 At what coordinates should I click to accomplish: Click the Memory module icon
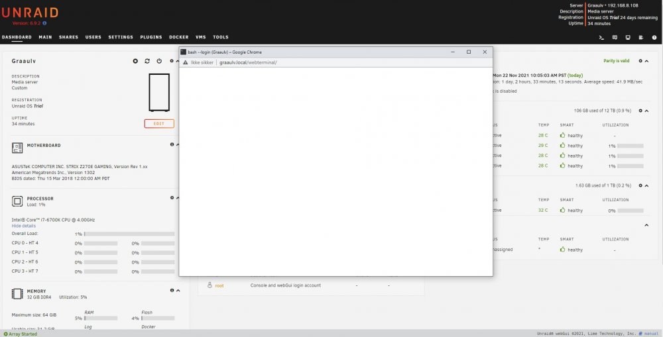17,293
